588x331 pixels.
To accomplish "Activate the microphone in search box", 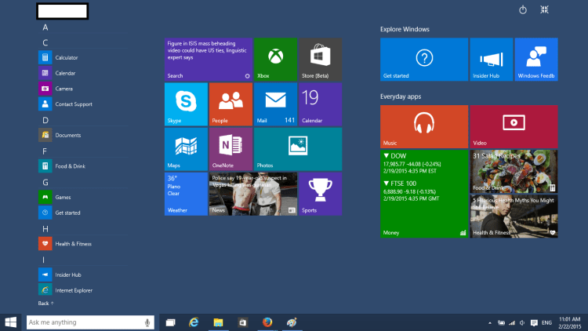I will (147, 322).
